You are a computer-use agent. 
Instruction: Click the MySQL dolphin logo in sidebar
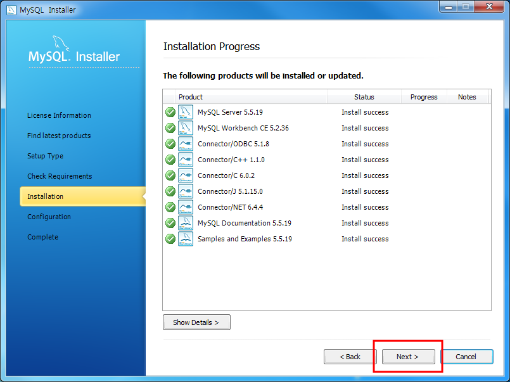(61, 44)
